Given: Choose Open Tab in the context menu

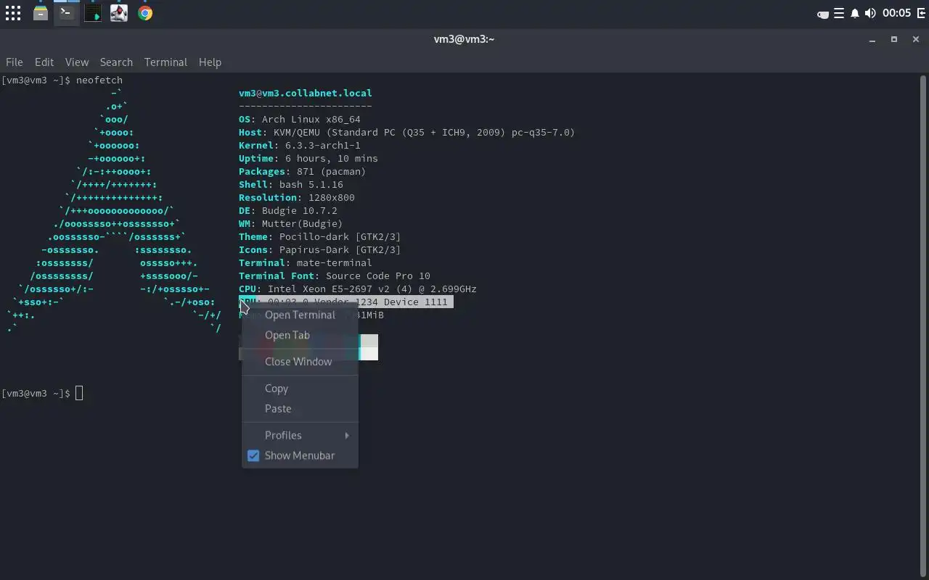Looking at the screenshot, I should pyautogui.click(x=300, y=335).
